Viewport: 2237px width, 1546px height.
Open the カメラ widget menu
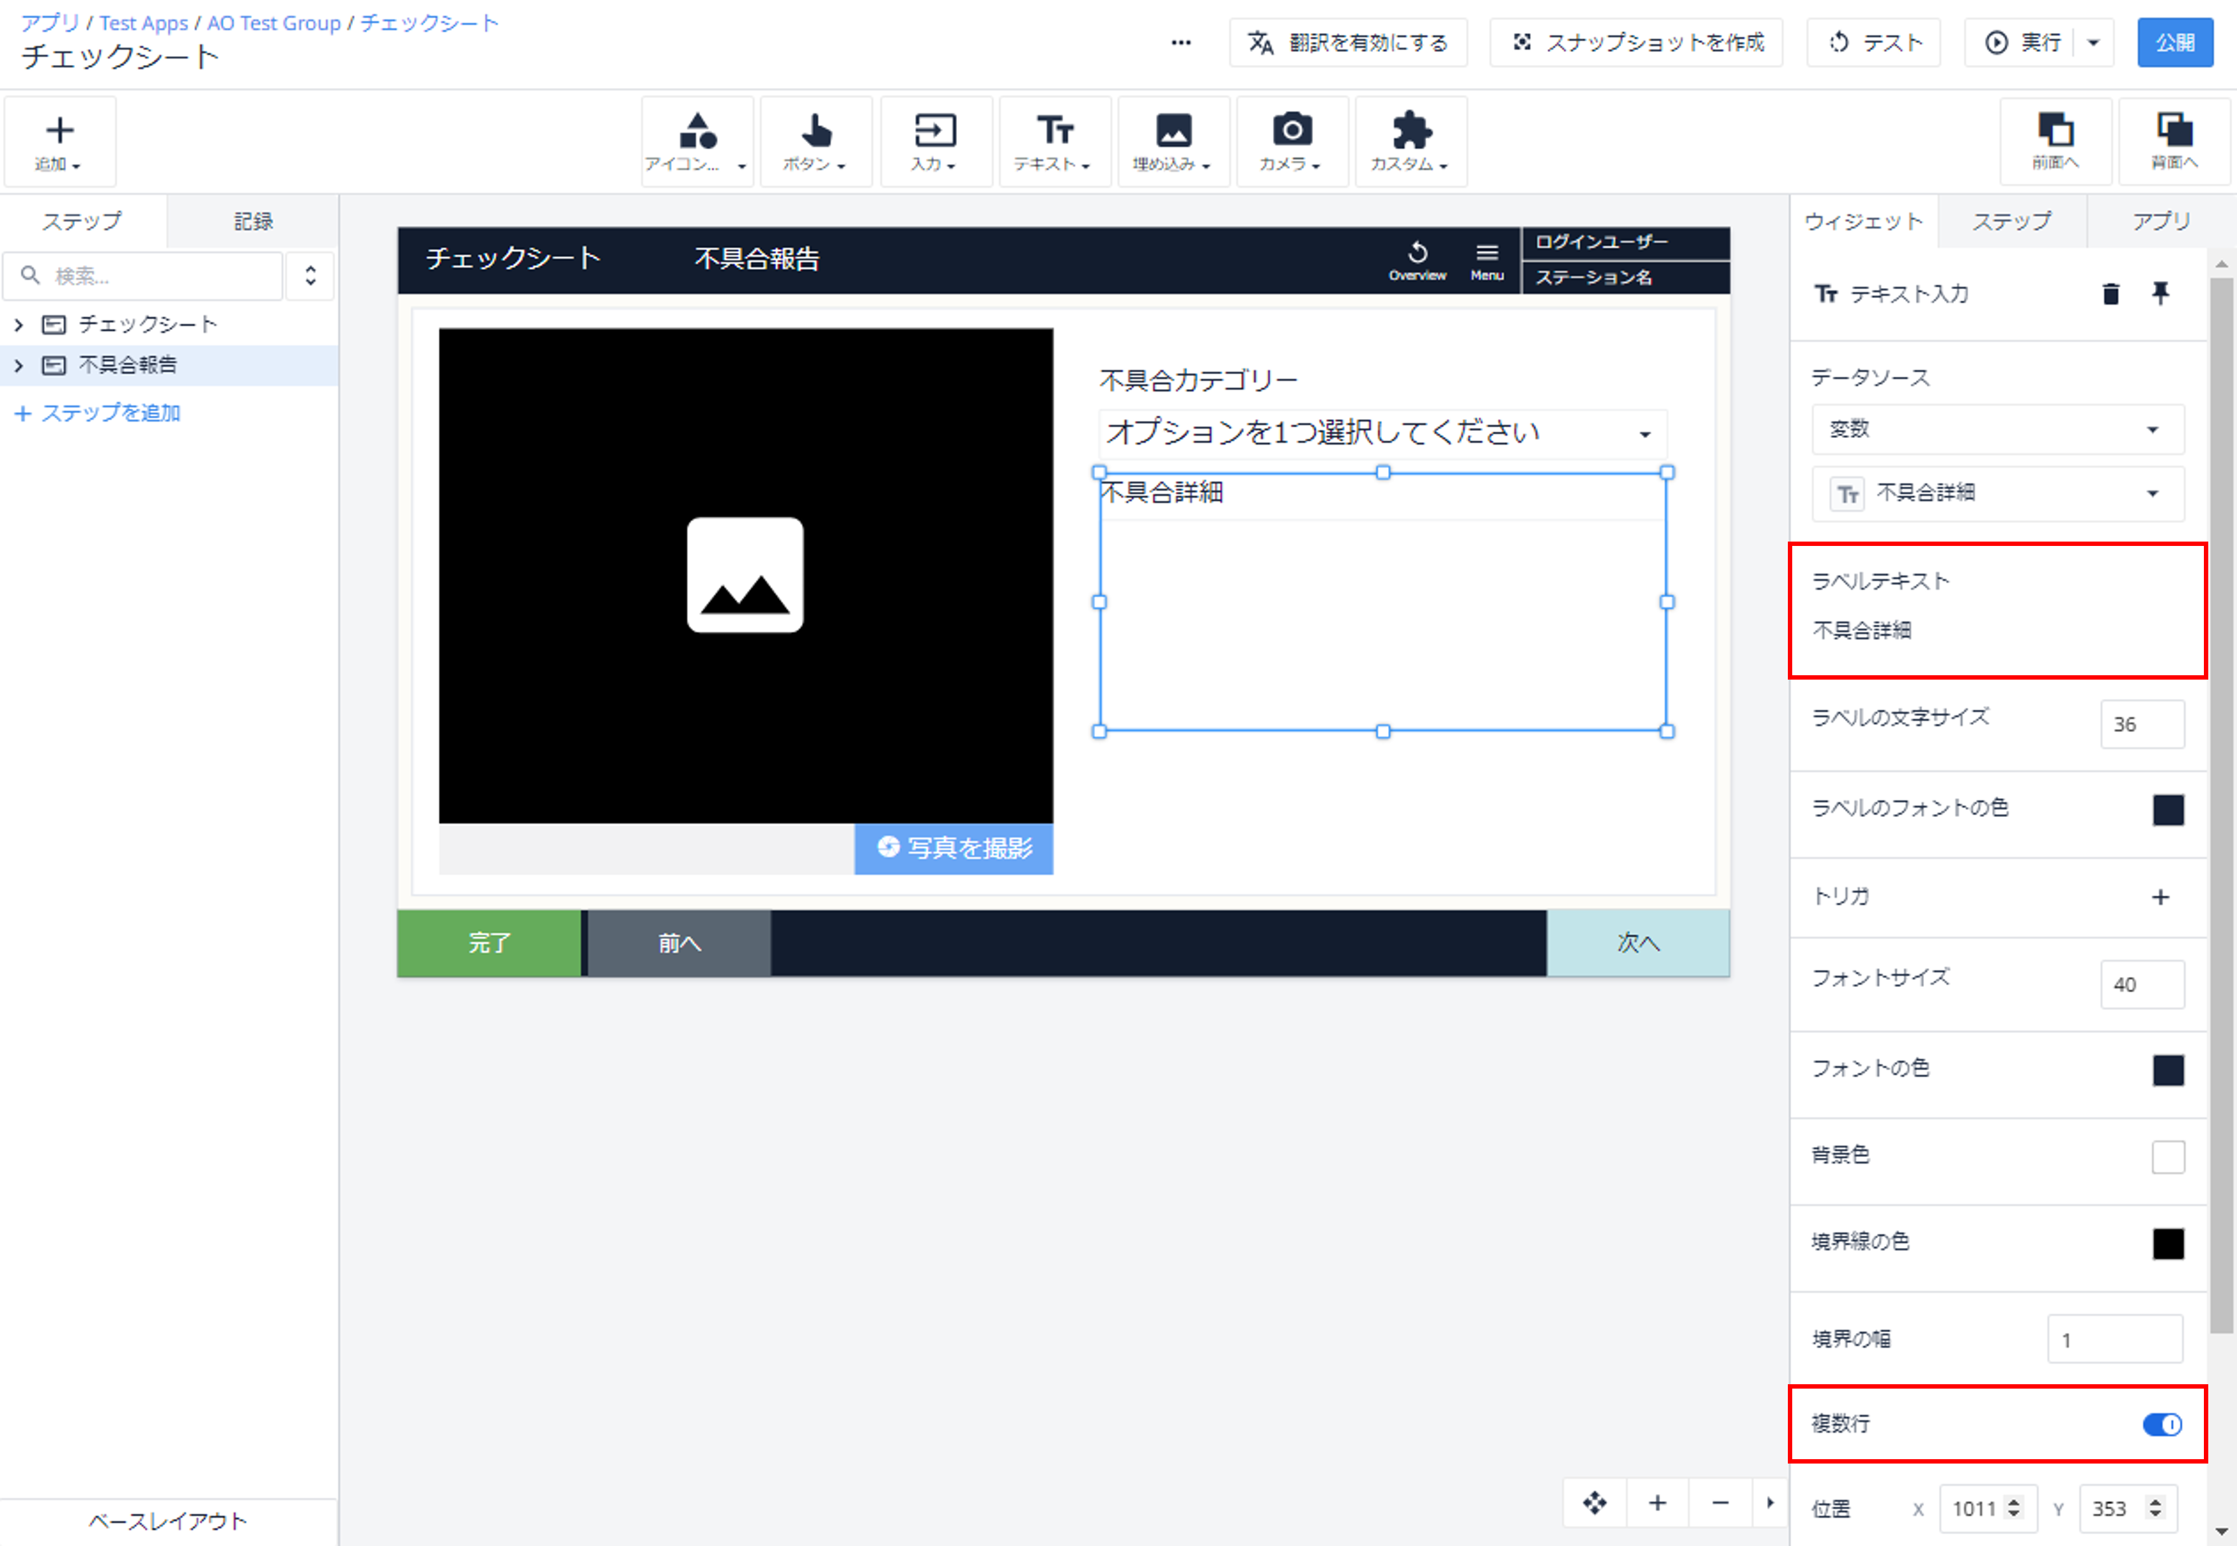pos(1291,141)
